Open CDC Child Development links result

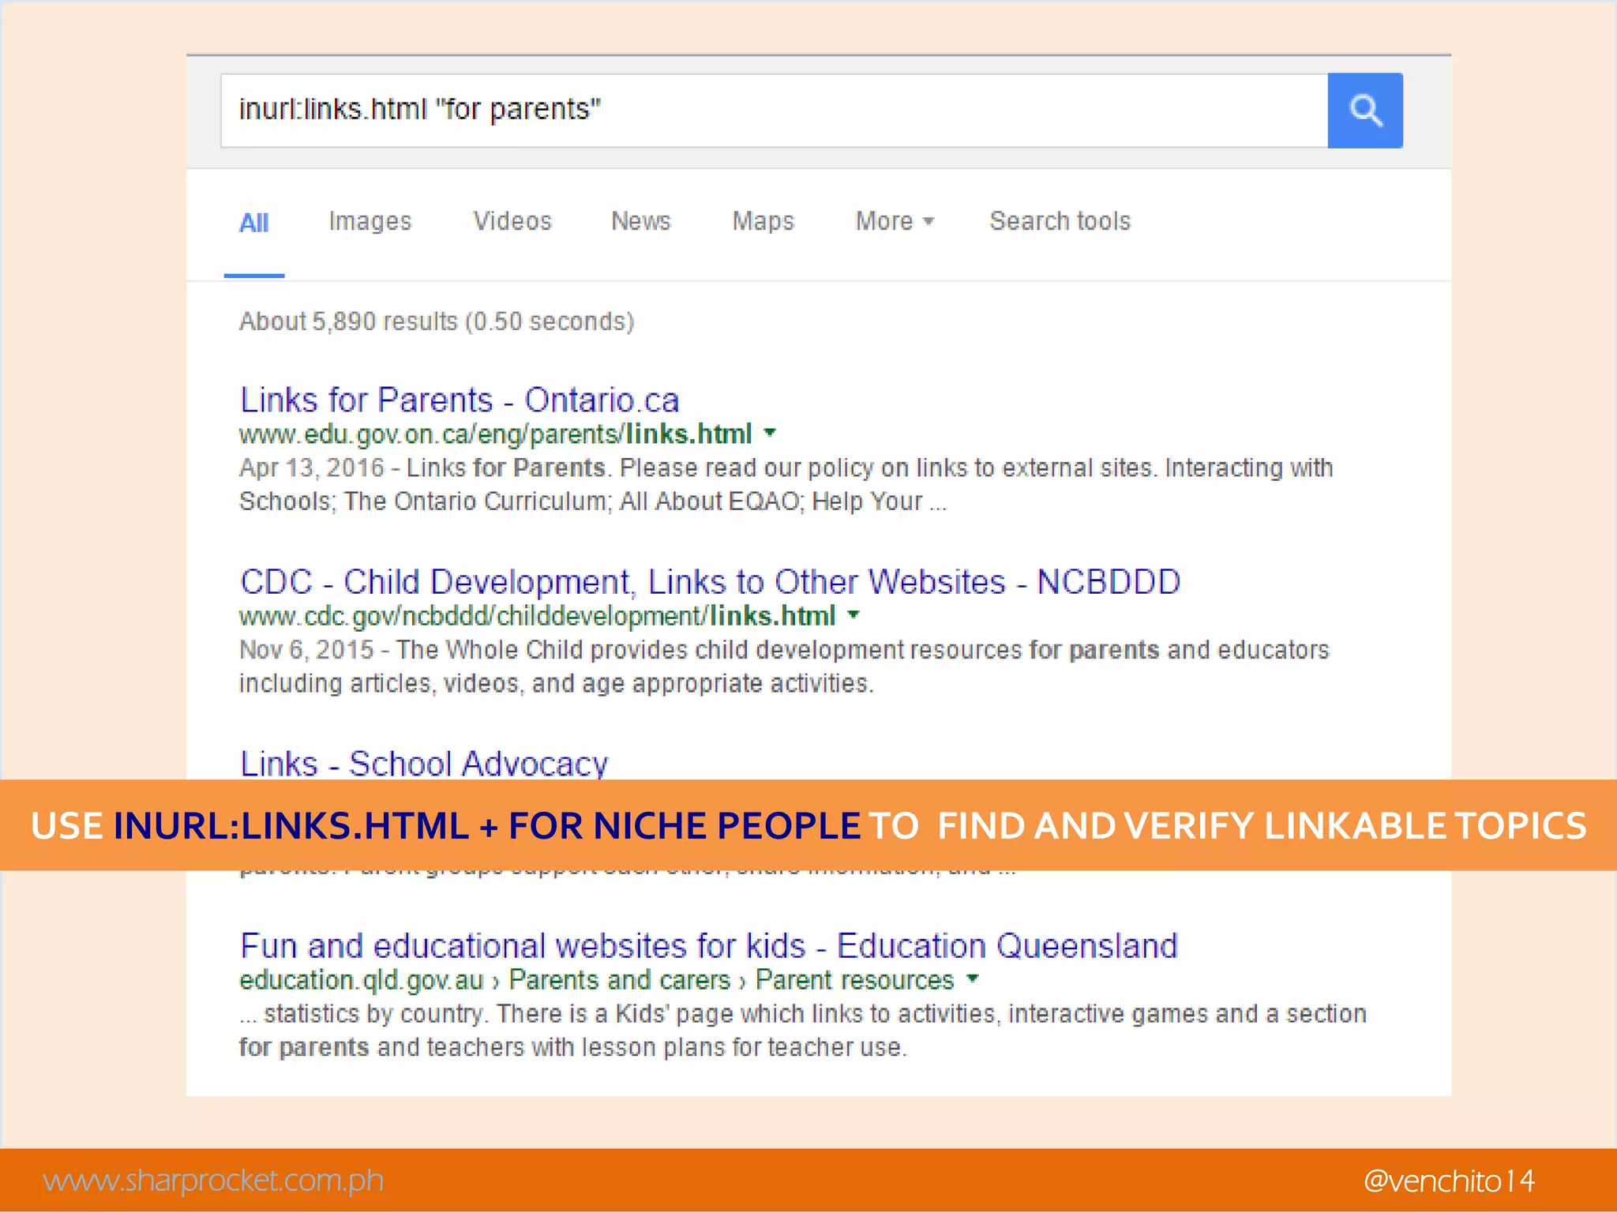pyautogui.click(x=710, y=582)
